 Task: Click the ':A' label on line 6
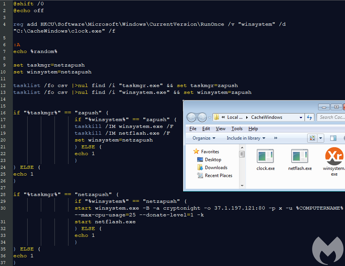tap(17, 45)
